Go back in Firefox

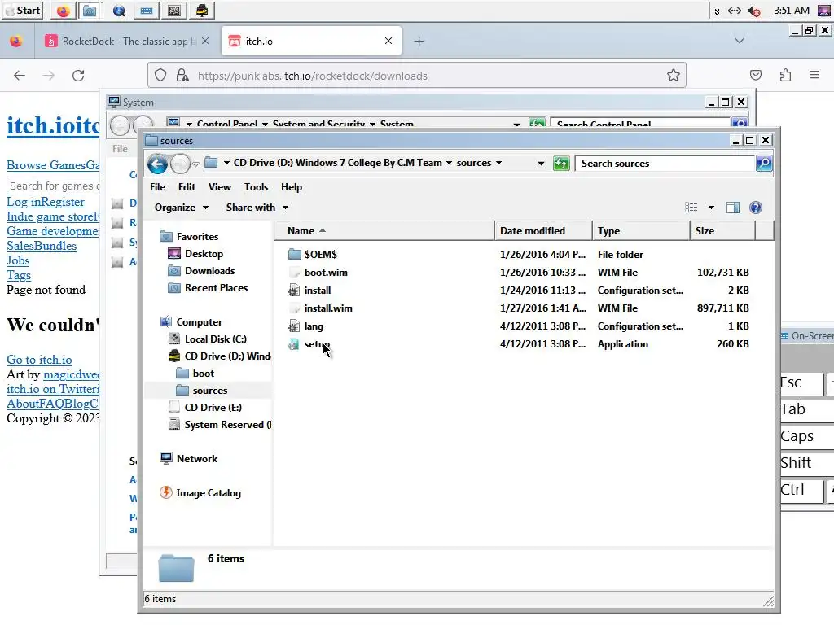[x=20, y=76]
